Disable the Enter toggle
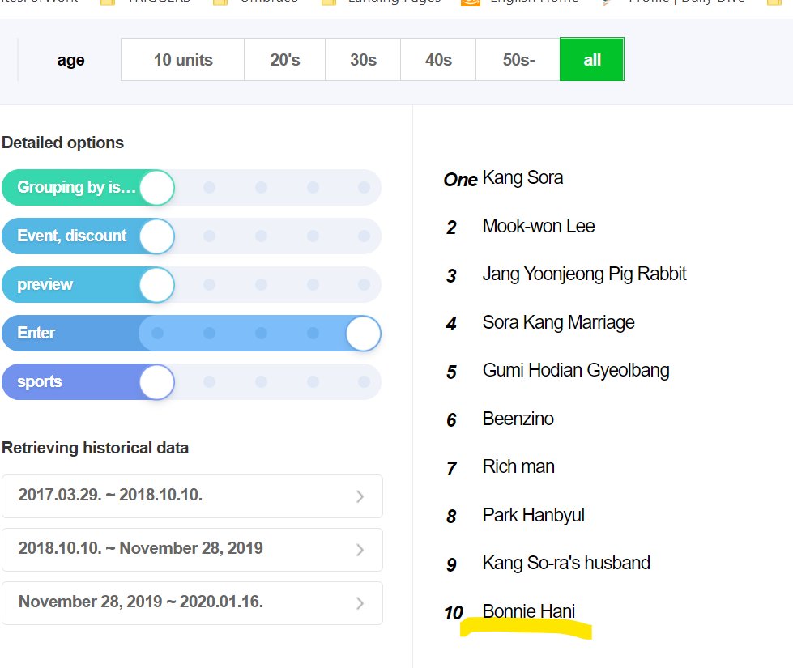This screenshot has width=793, height=668. (362, 333)
